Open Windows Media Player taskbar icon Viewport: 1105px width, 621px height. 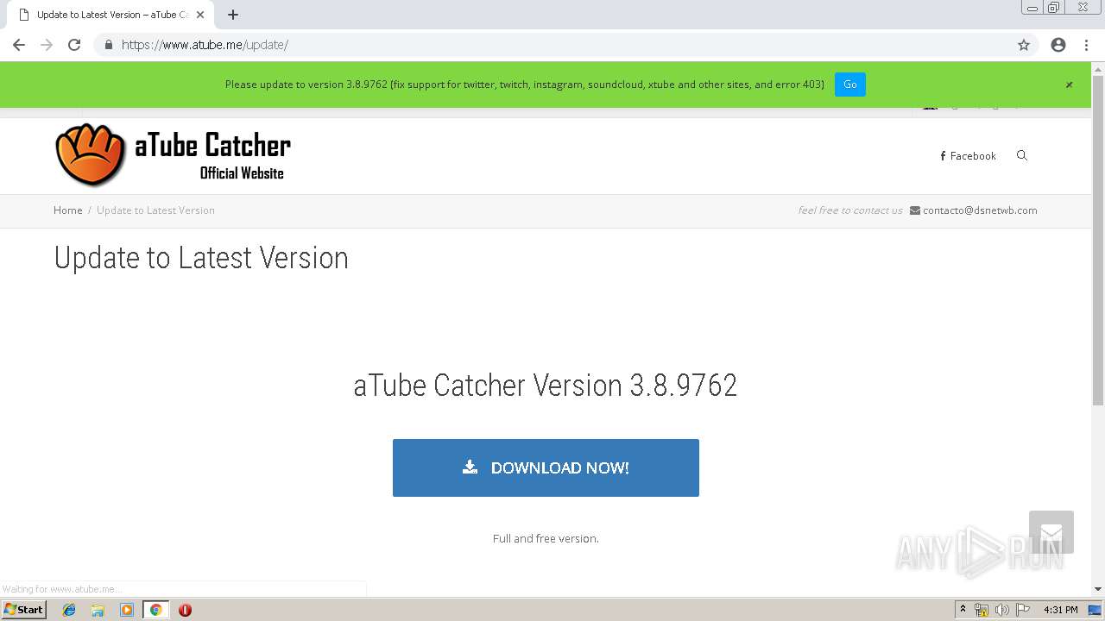[x=127, y=610]
